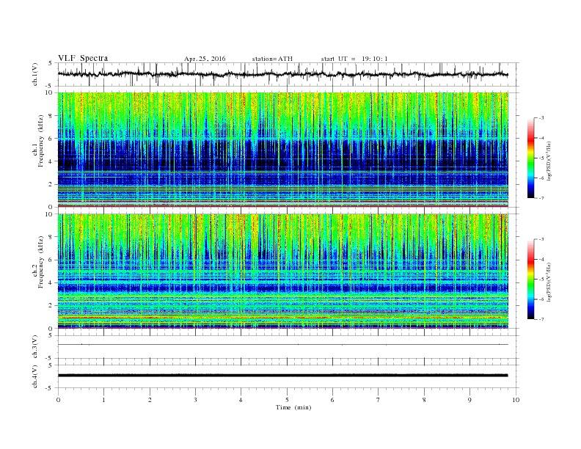Image resolution: width=581 pixels, height=449 pixels.
Task: Click the ch.3 flat voltage trace
Action: tap(282, 345)
